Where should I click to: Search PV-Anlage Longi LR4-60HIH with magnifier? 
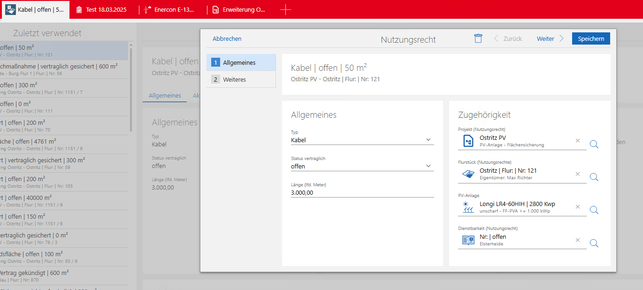click(594, 210)
